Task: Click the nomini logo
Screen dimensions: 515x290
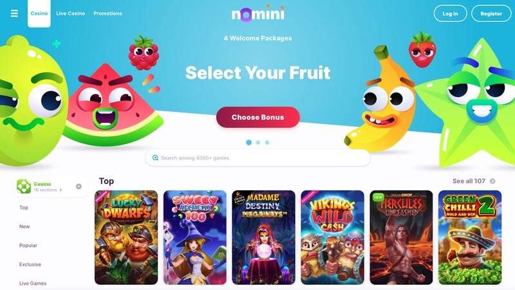Action: point(258,14)
